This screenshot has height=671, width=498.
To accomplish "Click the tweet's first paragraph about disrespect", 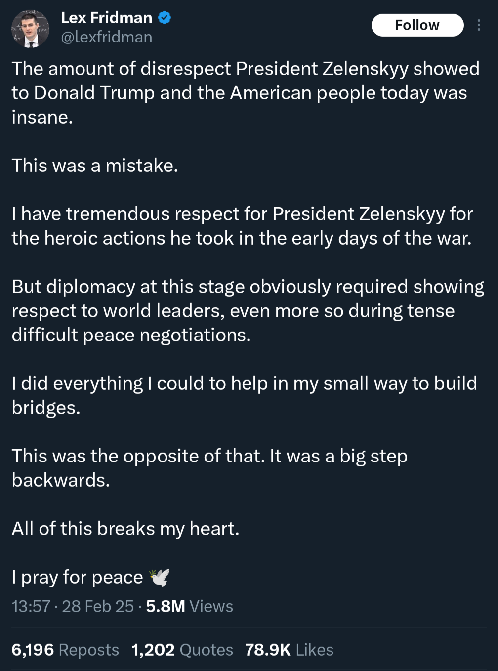I will pos(246,93).
